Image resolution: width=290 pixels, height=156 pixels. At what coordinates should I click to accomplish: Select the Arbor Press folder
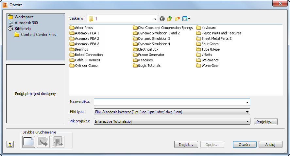(x=81, y=28)
